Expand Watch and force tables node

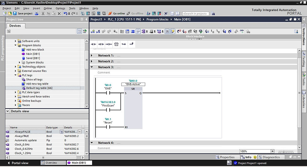(15, 96)
